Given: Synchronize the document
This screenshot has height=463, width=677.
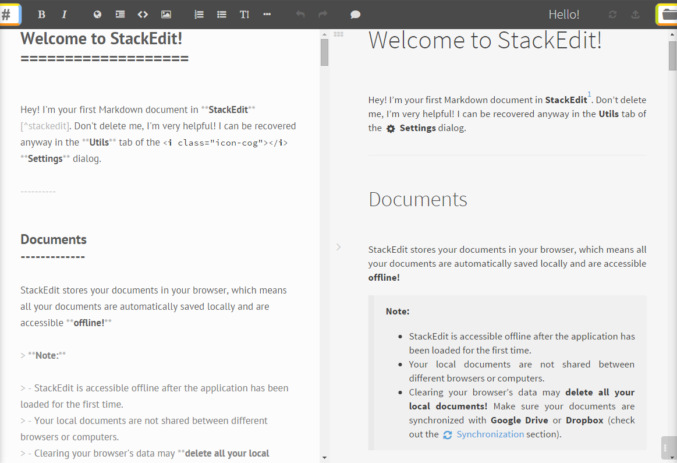Looking at the screenshot, I should tap(612, 14).
